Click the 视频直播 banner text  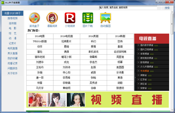coord(127,100)
